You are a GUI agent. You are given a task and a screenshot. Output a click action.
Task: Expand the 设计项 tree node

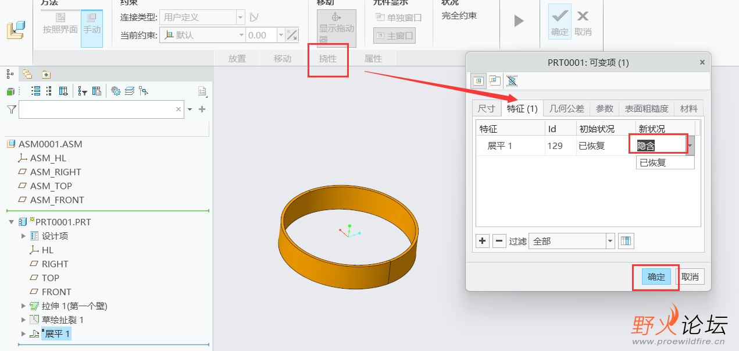click(23, 236)
